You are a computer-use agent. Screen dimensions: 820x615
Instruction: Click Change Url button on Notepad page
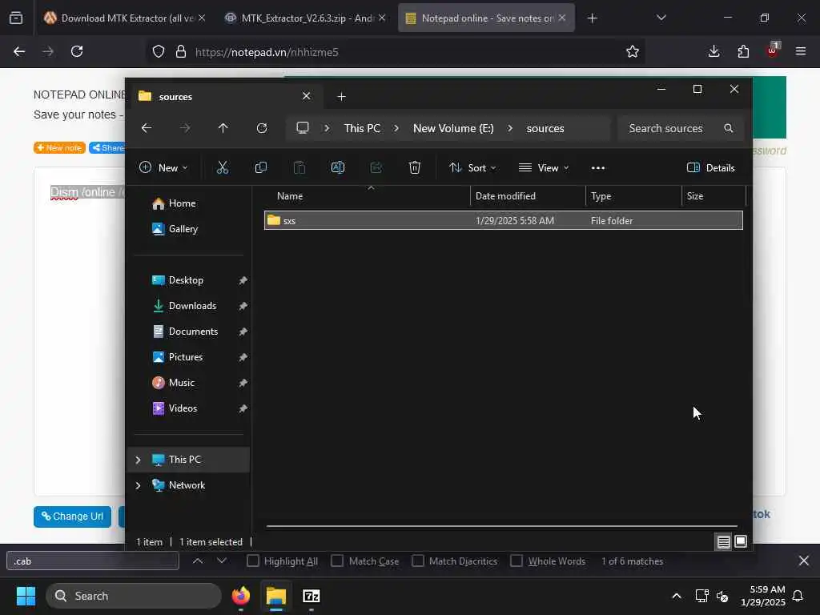72,517
